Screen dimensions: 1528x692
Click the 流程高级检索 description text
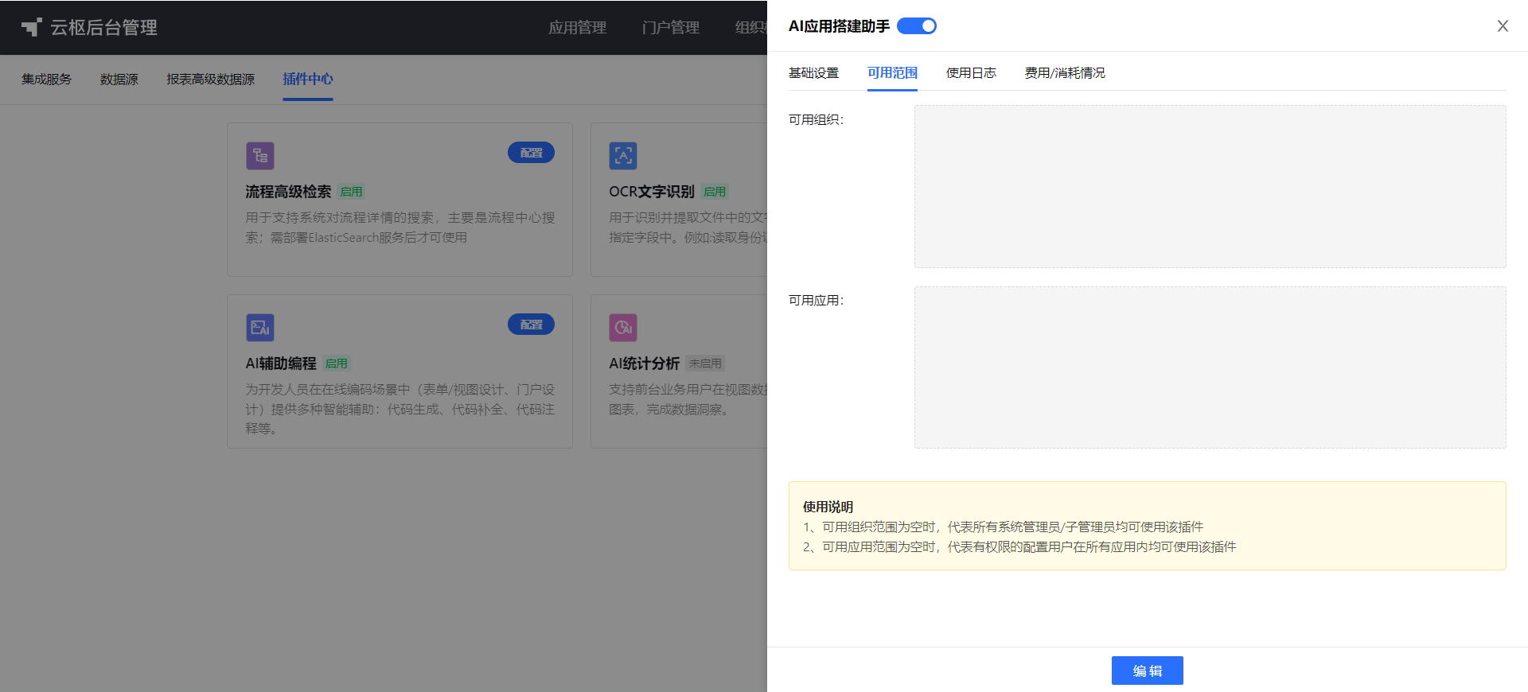pos(400,227)
